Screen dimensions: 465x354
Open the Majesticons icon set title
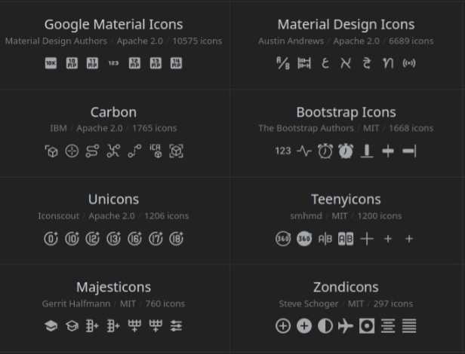click(x=113, y=287)
